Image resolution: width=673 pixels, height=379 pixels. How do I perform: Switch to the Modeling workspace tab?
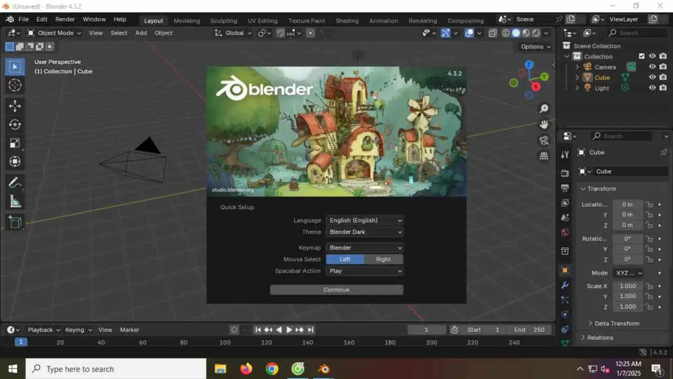[187, 21]
